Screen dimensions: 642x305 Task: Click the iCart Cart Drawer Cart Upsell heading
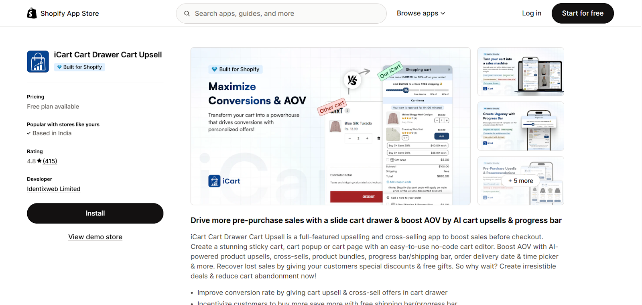[x=108, y=55]
